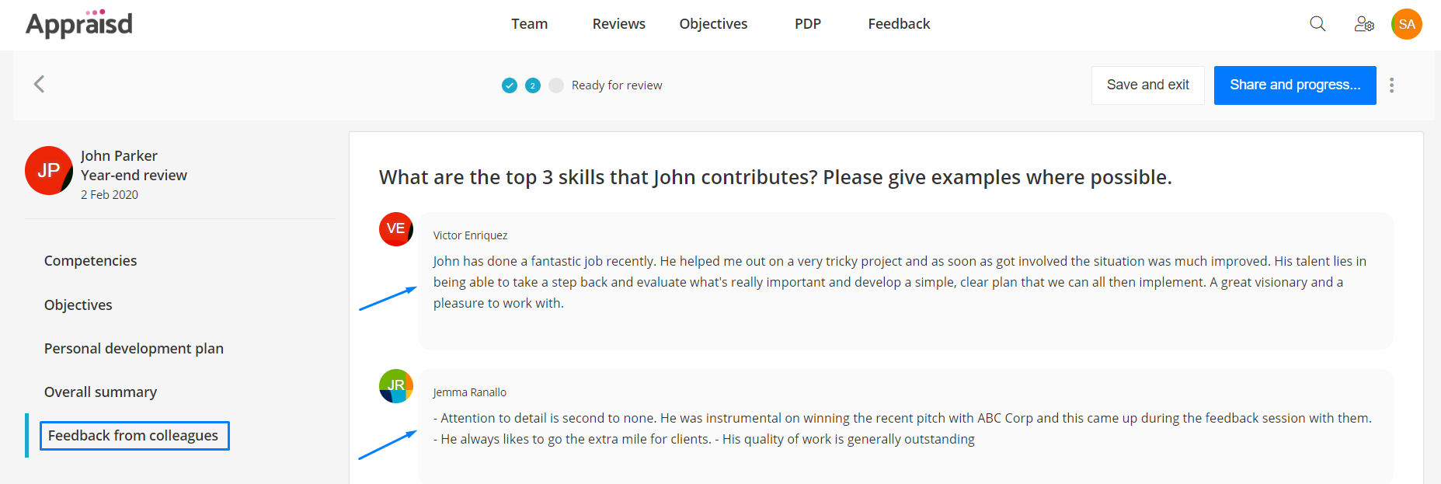This screenshot has width=1441, height=484.
Task: Open the user settings gear icon
Action: point(1364,24)
